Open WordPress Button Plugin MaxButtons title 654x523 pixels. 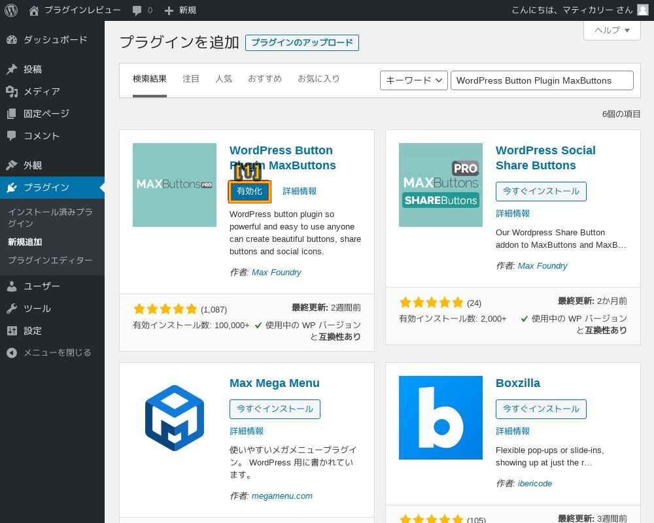[283, 158]
